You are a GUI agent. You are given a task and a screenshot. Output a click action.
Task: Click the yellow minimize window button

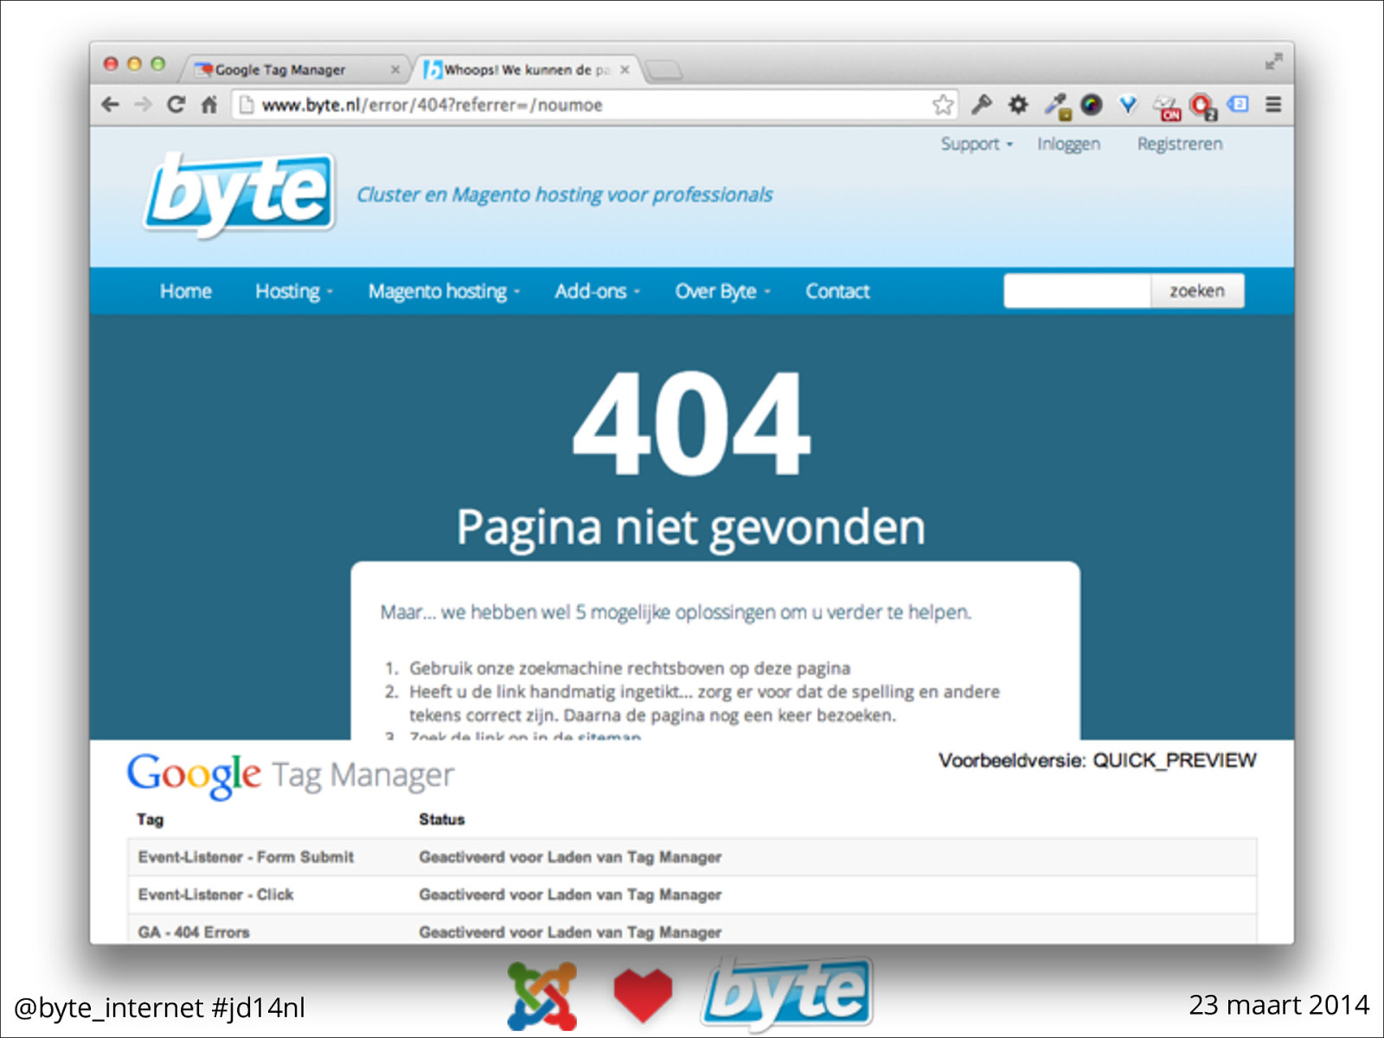pyautogui.click(x=134, y=63)
